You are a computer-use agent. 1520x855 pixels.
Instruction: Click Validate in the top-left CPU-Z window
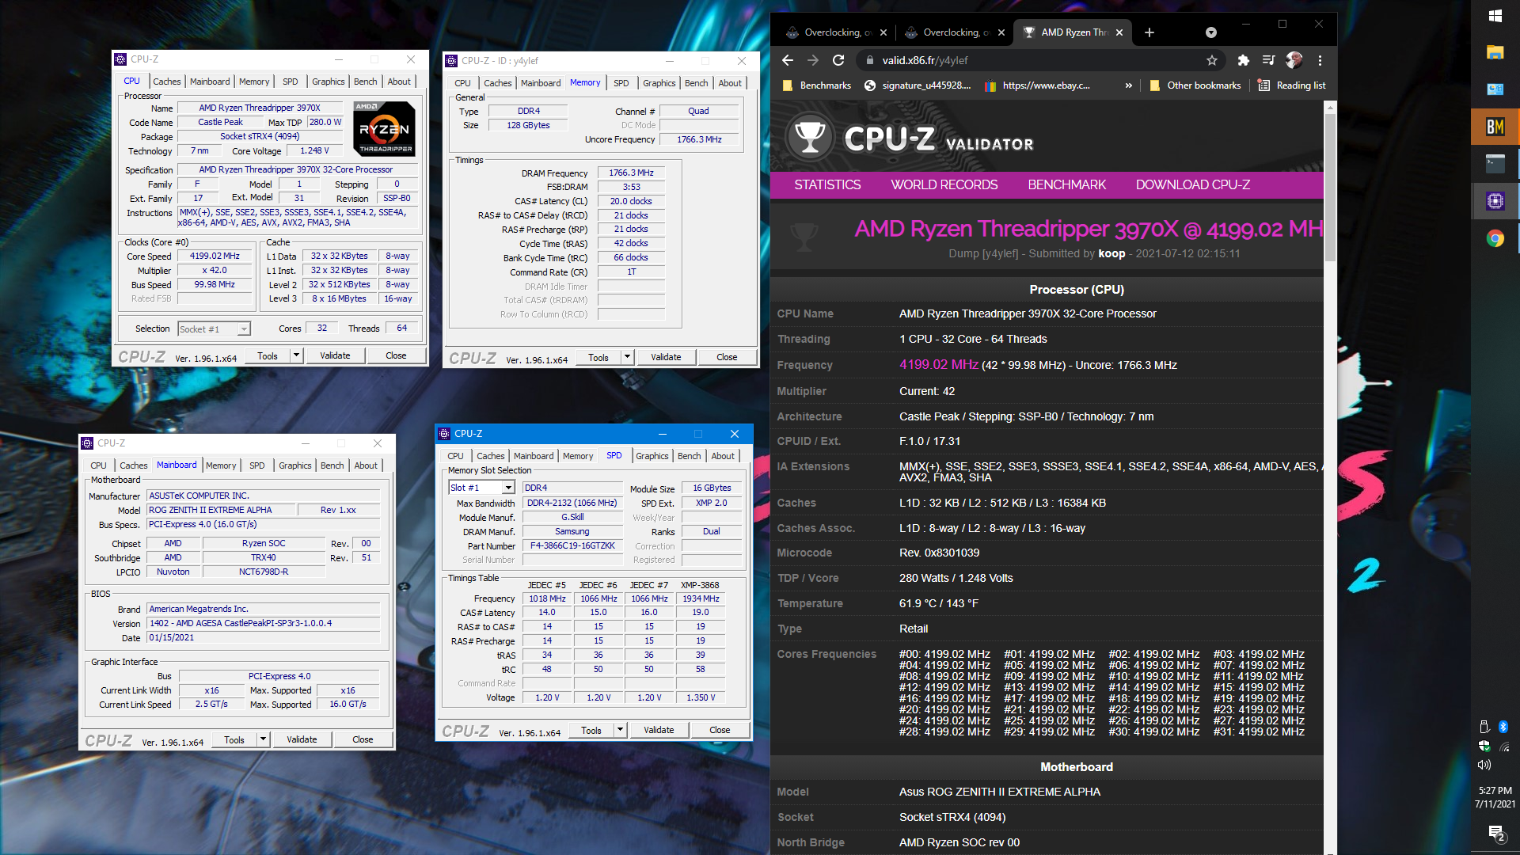coord(335,355)
